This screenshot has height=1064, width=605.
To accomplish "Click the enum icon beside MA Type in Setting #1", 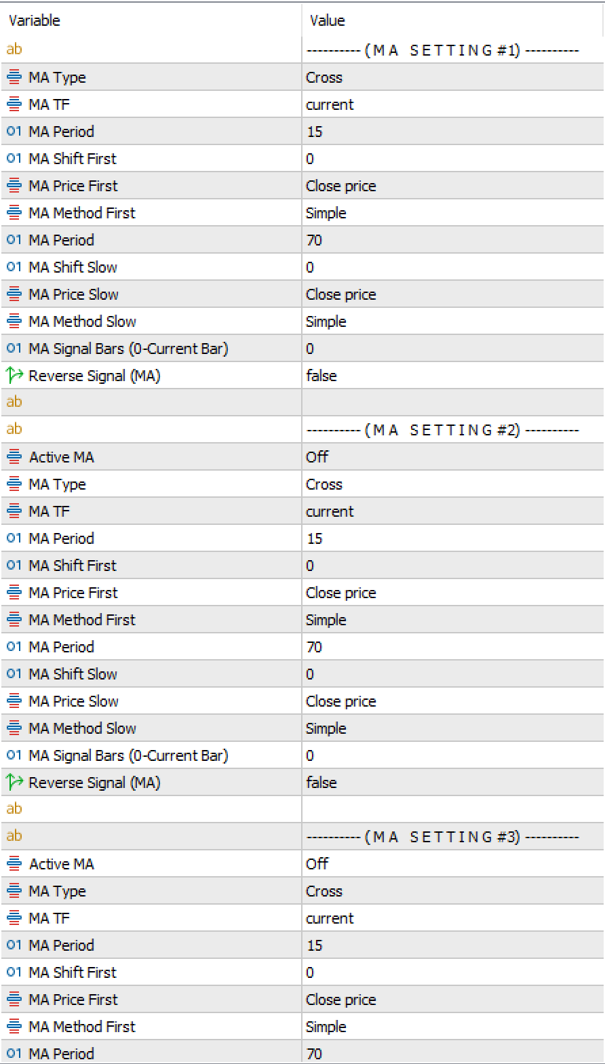I will [14, 77].
